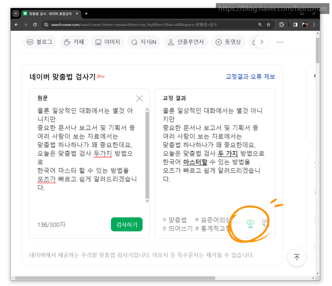Click the 네이버 맞춤법 검사기 heading

63,76
